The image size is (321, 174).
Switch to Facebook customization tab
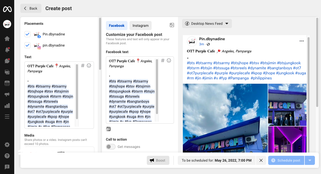point(117,26)
